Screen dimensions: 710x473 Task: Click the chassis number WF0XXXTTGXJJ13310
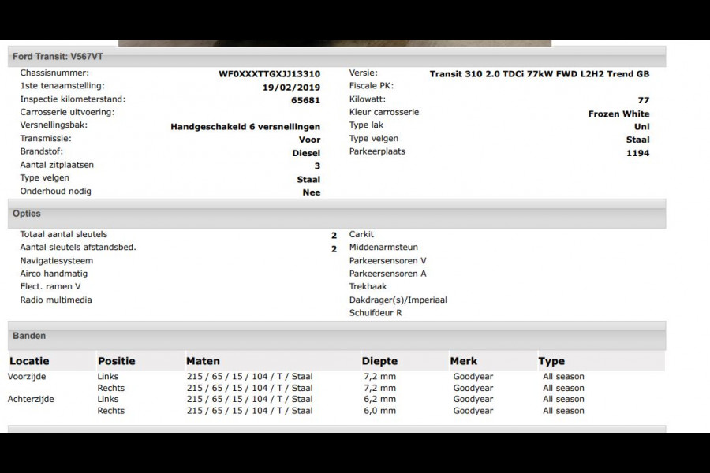tap(269, 74)
